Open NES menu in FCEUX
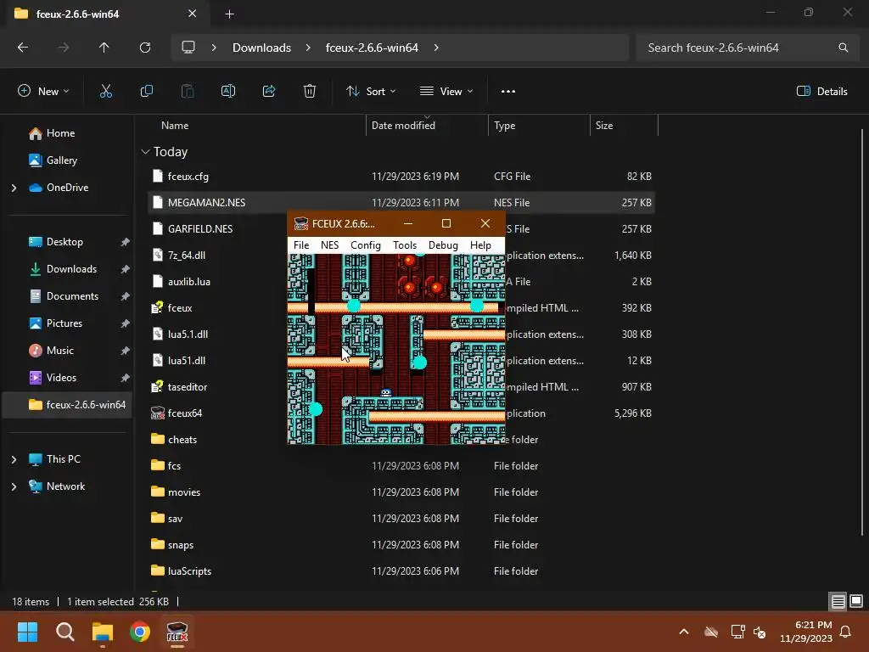The width and height of the screenshot is (869, 652). pyautogui.click(x=329, y=245)
